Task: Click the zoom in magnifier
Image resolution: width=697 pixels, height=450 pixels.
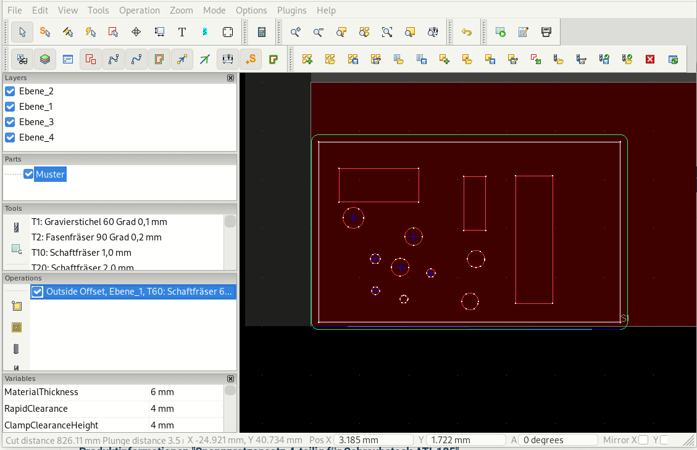Action: (296, 32)
